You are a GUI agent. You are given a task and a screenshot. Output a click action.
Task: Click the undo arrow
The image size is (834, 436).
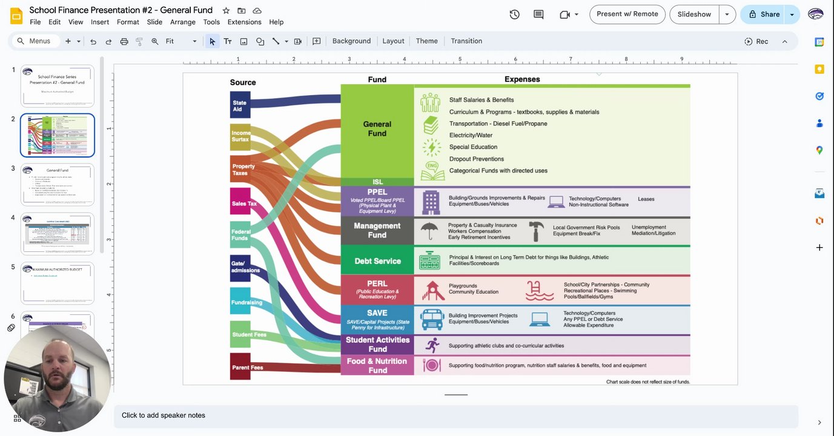[93, 41]
